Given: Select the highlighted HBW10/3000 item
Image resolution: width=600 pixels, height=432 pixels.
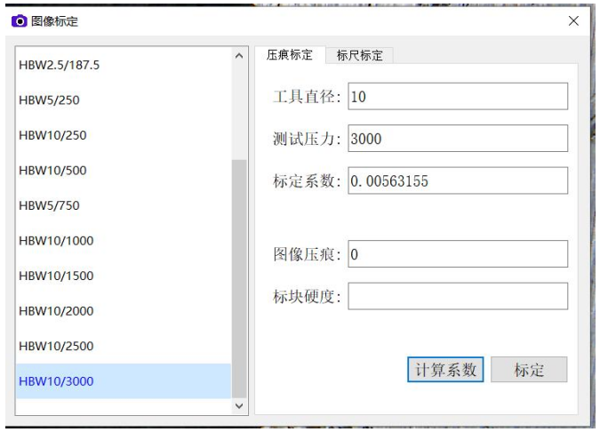Looking at the screenshot, I should 122,381.
